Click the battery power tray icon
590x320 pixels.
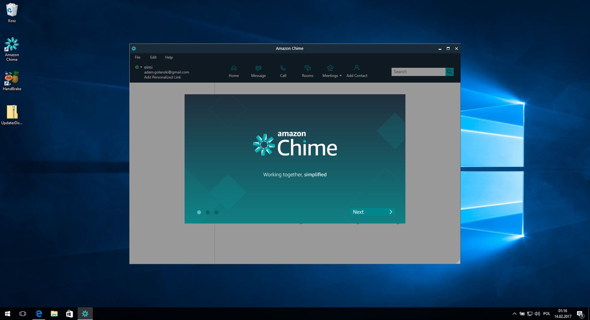(522, 313)
